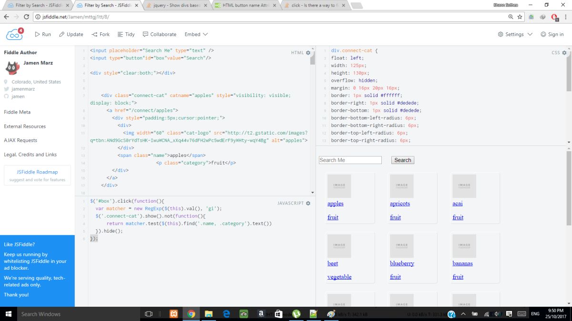Open the blueberry link

[x=402, y=263]
